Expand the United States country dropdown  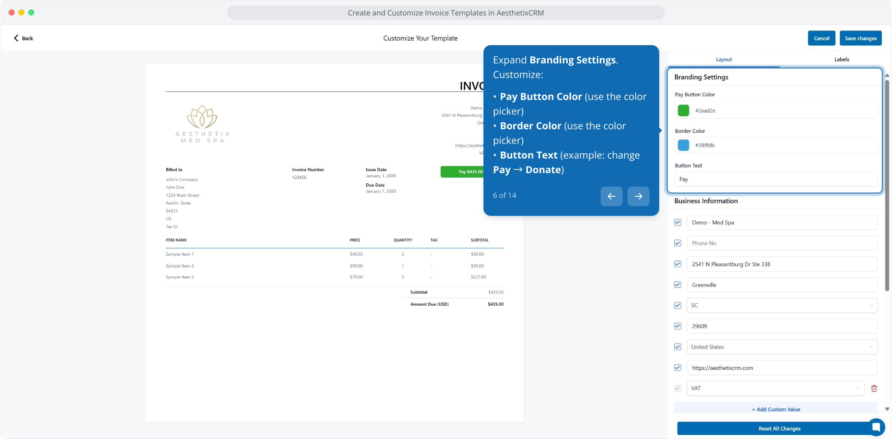[x=782, y=347]
